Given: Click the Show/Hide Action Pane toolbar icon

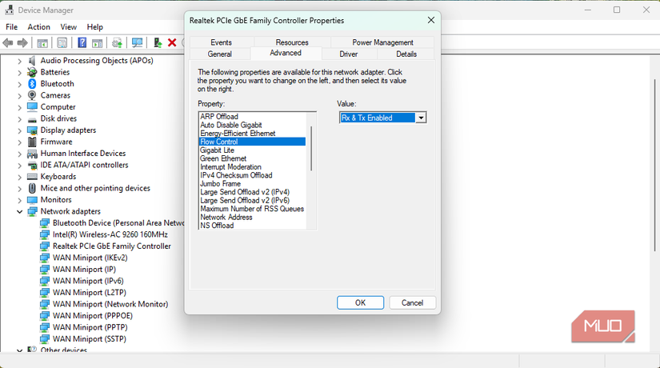Looking at the screenshot, I should (x=98, y=42).
